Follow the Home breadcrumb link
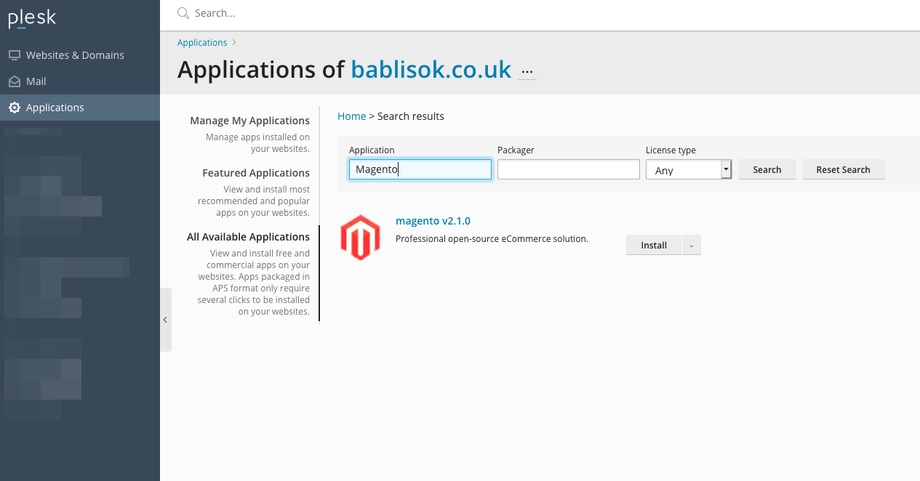 pyautogui.click(x=352, y=116)
